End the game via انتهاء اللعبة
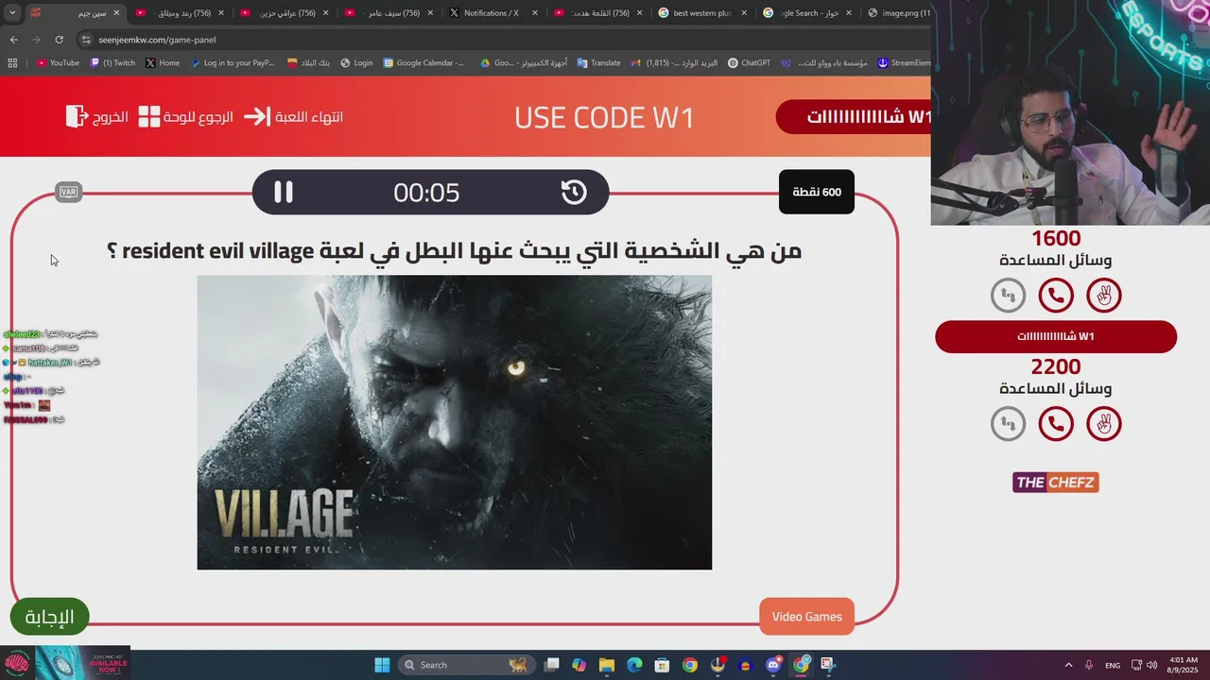Screen dimensions: 1210x680 pos(294,117)
